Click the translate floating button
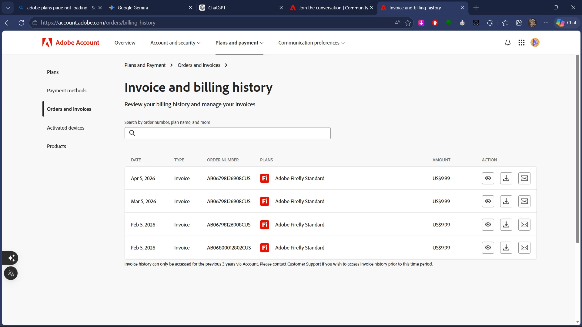Viewport: 582px width, 327px height. tap(11, 273)
